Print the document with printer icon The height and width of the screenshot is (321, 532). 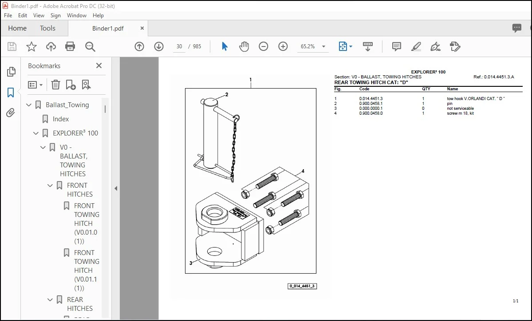(x=70, y=46)
